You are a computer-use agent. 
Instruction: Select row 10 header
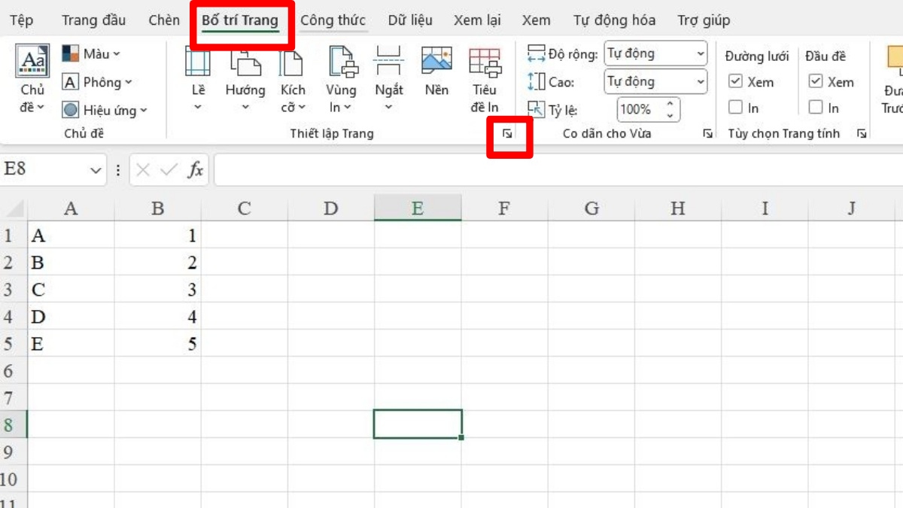coord(14,479)
